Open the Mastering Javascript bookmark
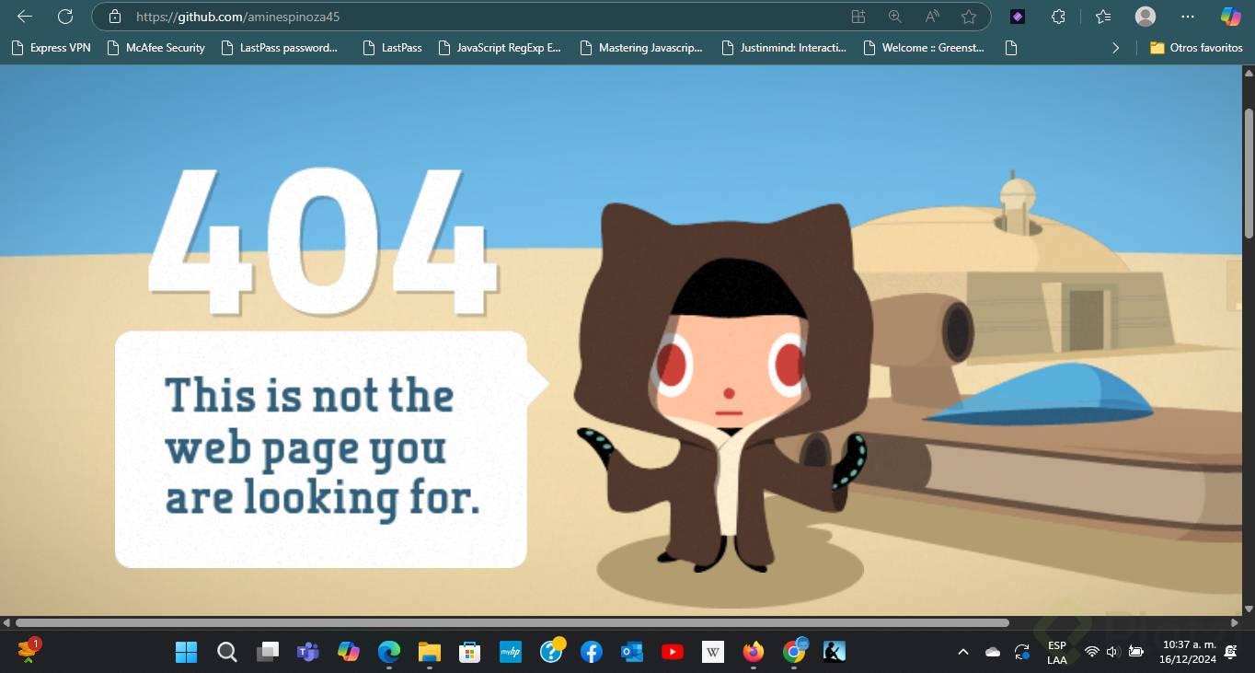This screenshot has height=673, width=1255. (x=641, y=48)
